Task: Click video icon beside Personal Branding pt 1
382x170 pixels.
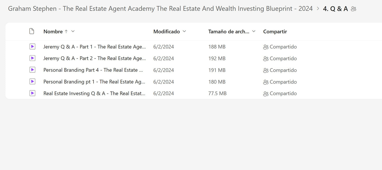Action: [32, 82]
